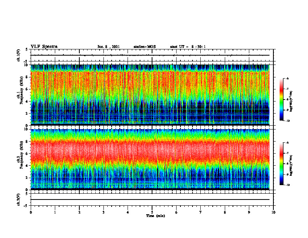This screenshot has height=238, width=308.
Task: Click the "-6" tick on ch.1 color bar
Action: [287, 78]
